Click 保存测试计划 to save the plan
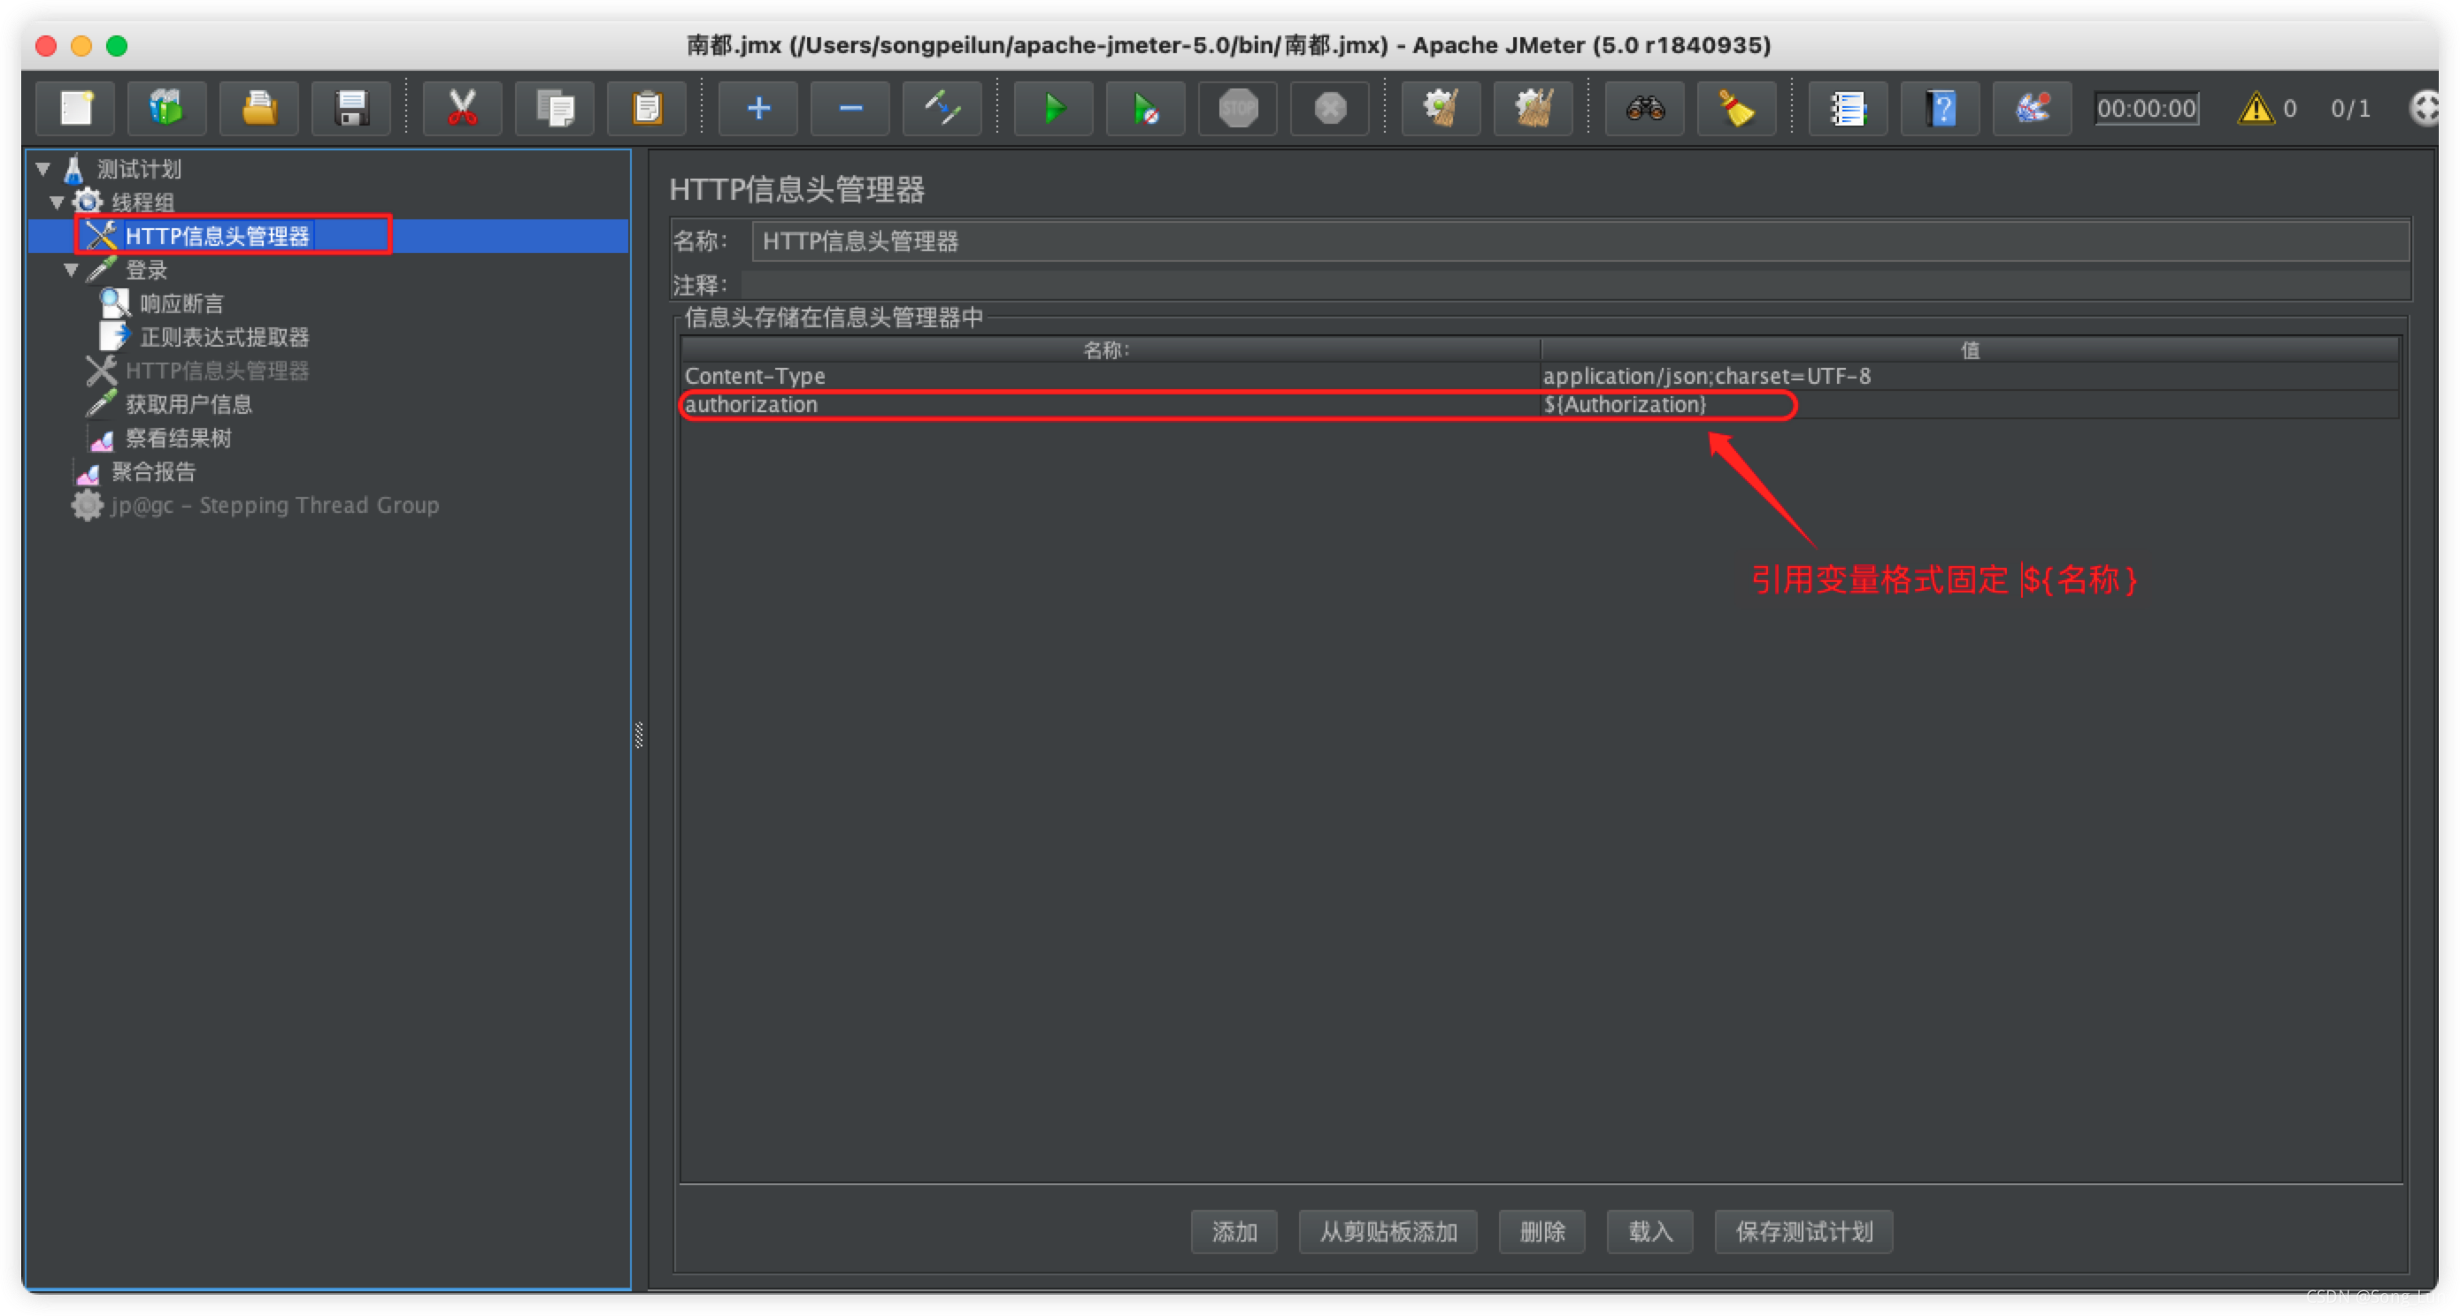Screen dimensions: 2460x1316 click(x=1803, y=1232)
